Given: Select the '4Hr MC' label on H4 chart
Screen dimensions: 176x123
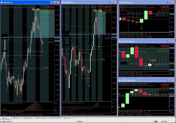Looking at the screenshot, I should [98, 11].
